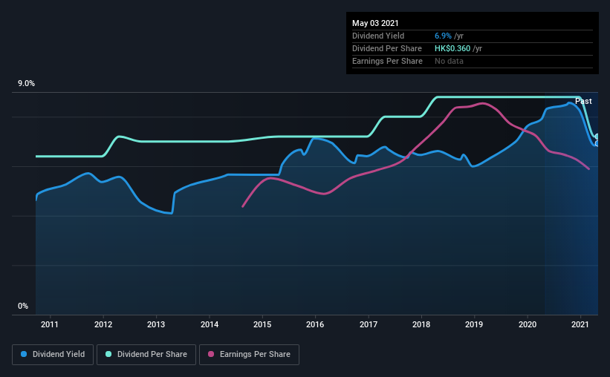Select the 2011 x-axis label

[50, 324]
